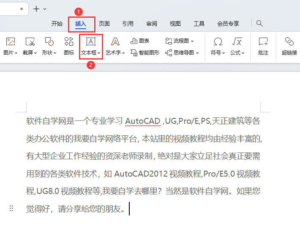The width and height of the screenshot is (300, 237).
Task: Open the 会员专享 tab
Action: (228, 24)
